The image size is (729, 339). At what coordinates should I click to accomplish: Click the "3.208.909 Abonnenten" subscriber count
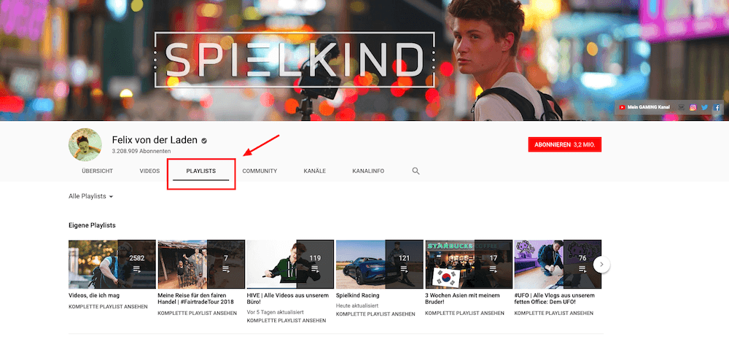141,152
